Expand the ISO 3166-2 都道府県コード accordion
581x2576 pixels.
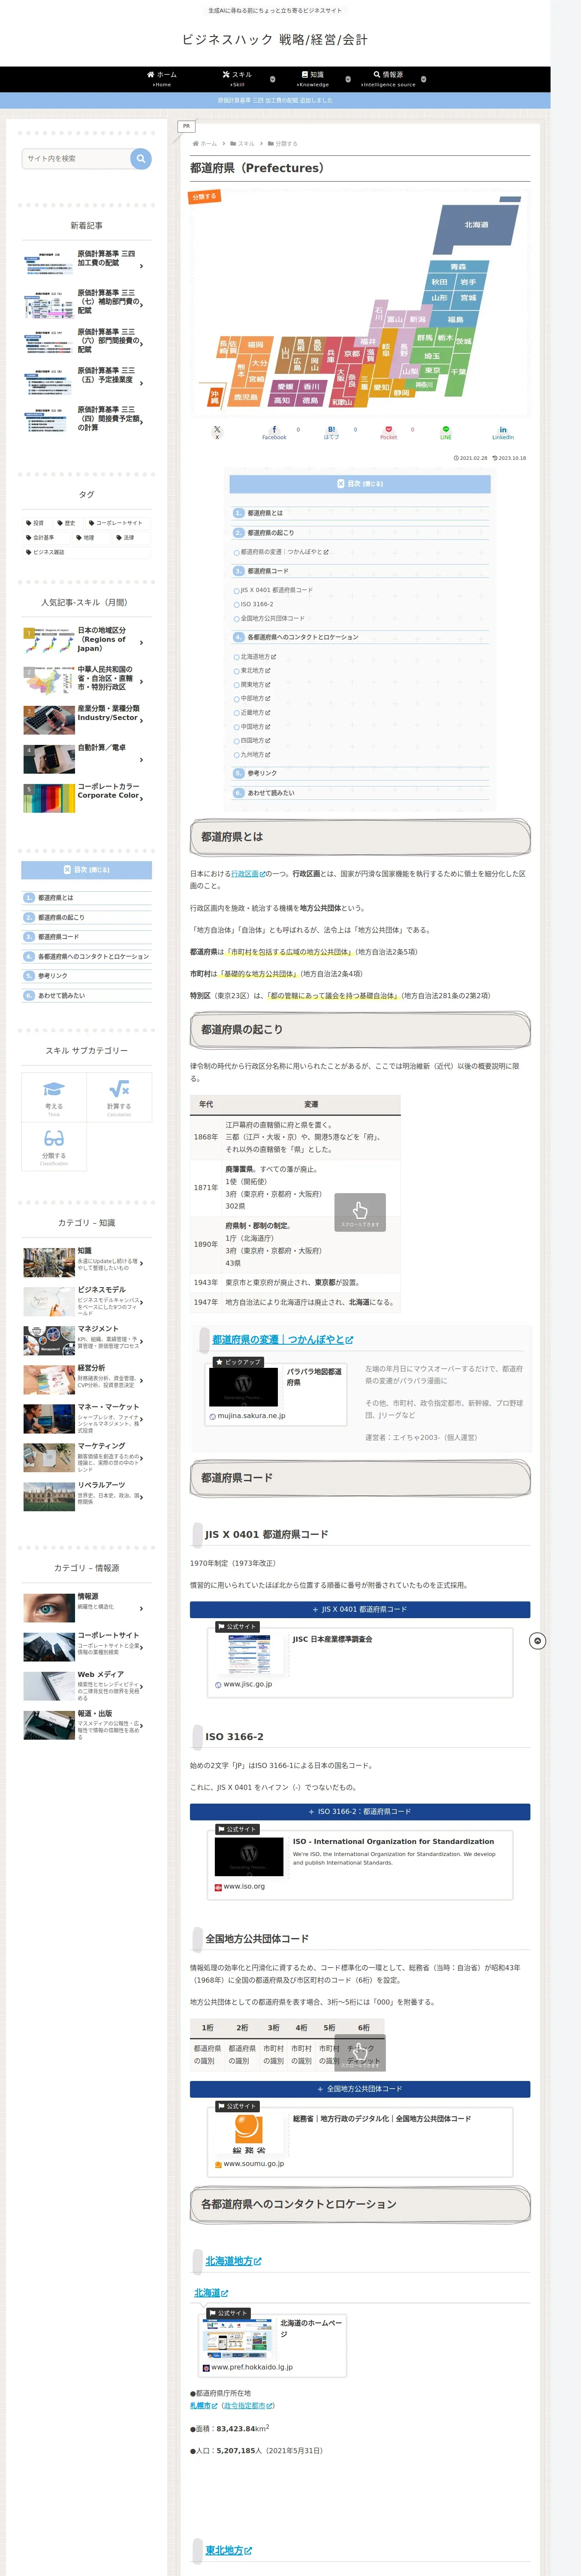(x=359, y=1811)
